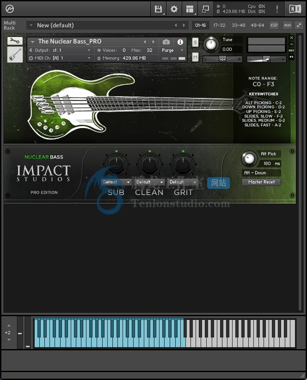Switch to the 17-32 rack page tab

click(x=219, y=25)
